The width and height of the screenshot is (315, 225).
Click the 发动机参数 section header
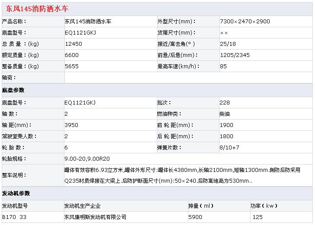tap(16, 193)
